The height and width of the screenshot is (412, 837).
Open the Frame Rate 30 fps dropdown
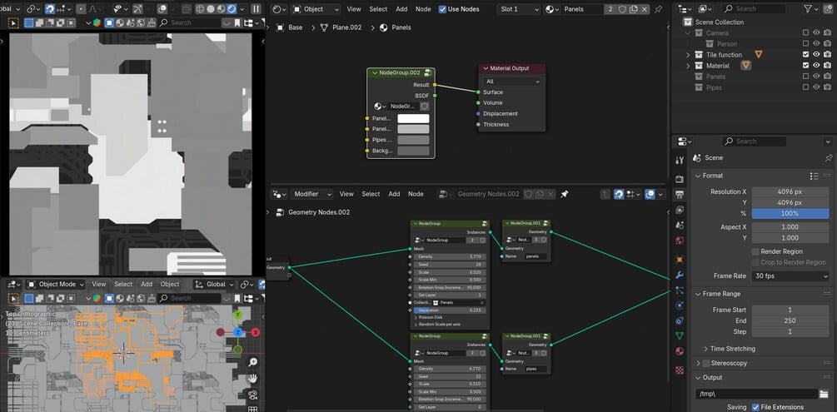pyautogui.click(x=790, y=275)
